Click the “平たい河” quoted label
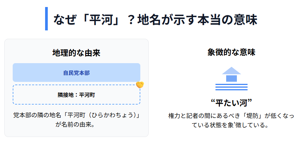Viewport: 297px width, 144px height. pyautogui.click(x=232, y=103)
